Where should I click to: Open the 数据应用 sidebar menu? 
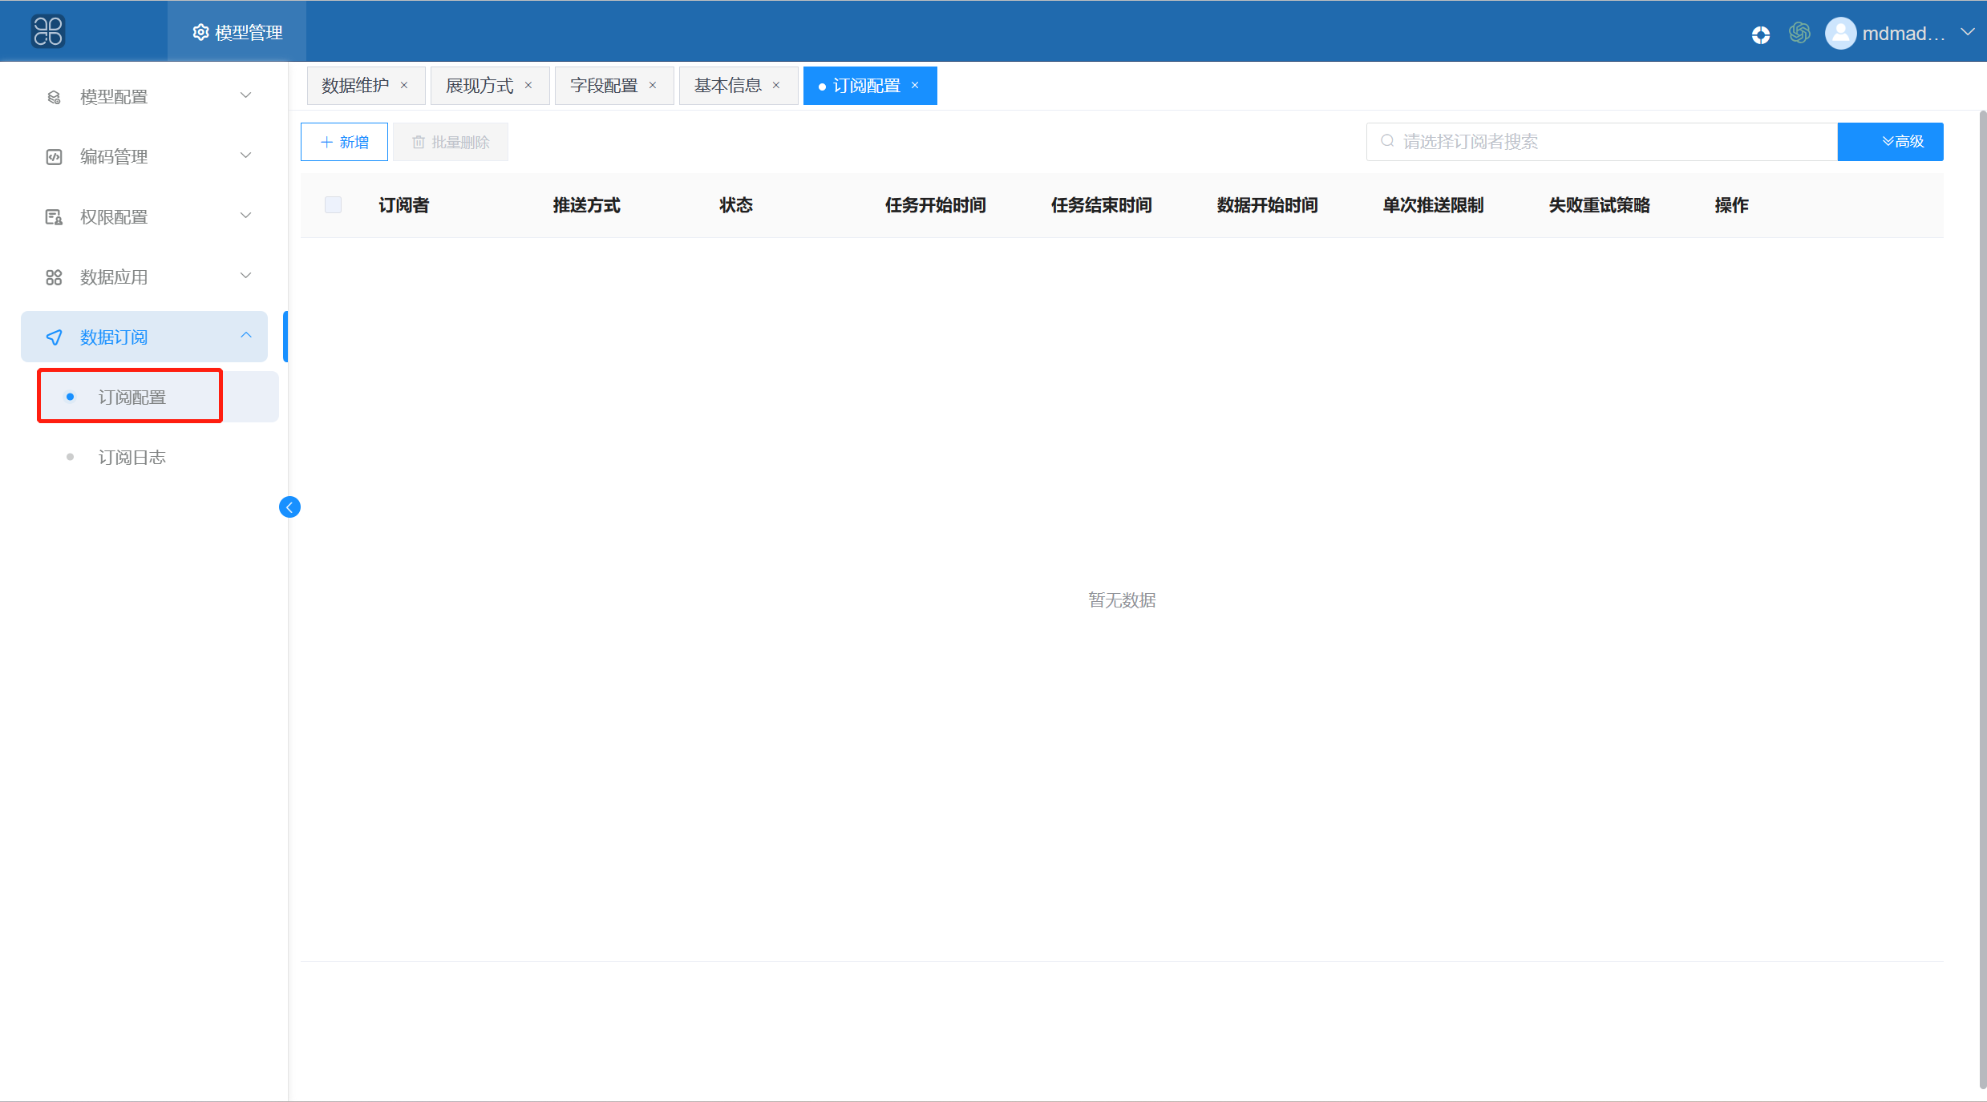coord(144,277)
